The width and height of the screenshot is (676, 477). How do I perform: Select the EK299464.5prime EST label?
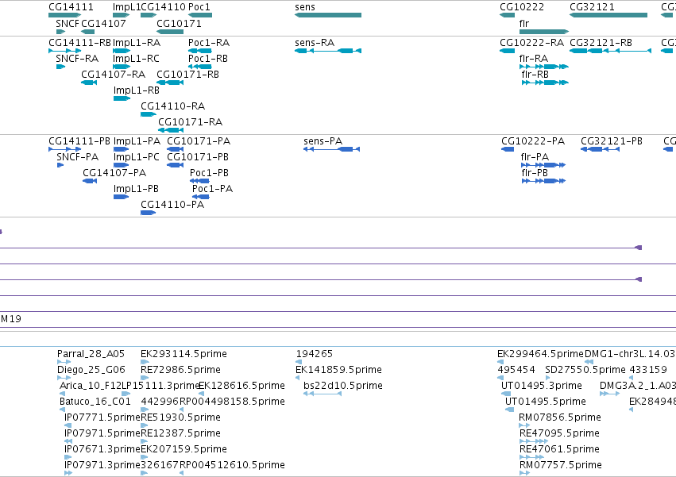pyautogui.click(x=540, y=354)
